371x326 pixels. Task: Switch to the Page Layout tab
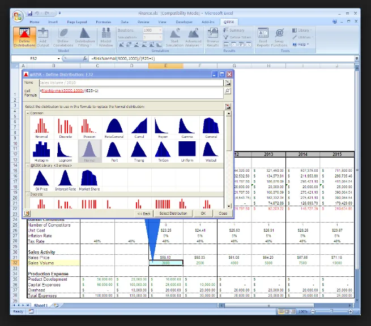coord(77,22)
